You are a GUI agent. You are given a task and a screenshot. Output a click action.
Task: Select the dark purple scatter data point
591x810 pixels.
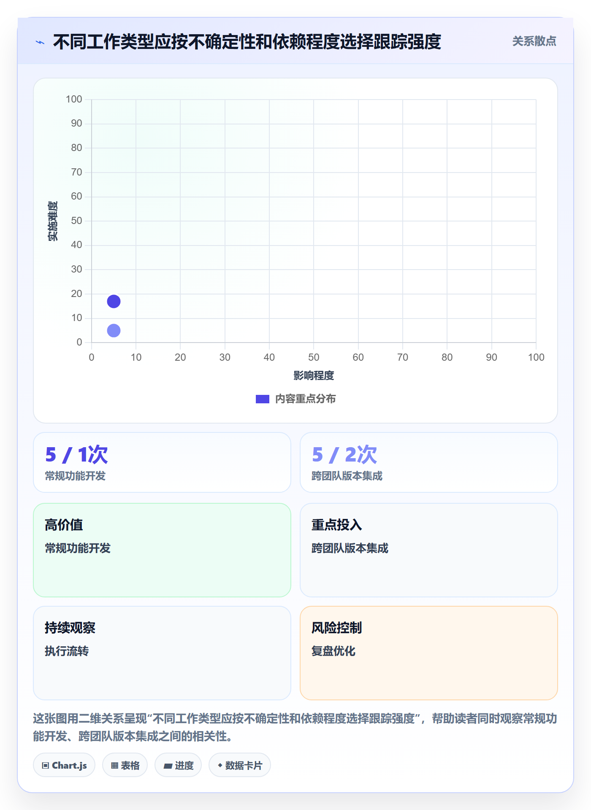114,301
